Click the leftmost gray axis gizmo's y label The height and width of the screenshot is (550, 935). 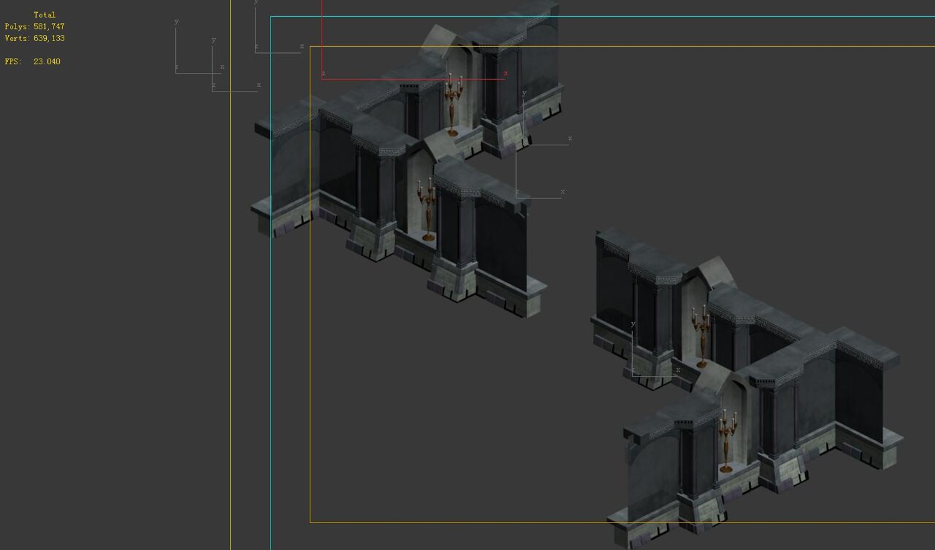176,22
